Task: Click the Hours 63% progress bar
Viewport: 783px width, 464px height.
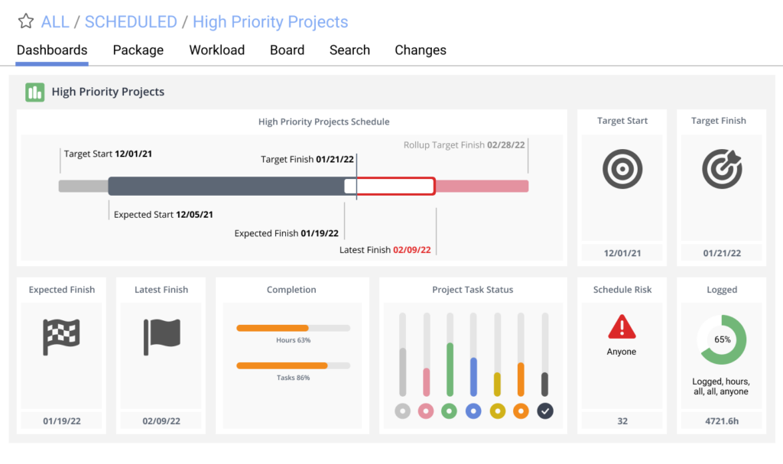Action: coord(293,328)
